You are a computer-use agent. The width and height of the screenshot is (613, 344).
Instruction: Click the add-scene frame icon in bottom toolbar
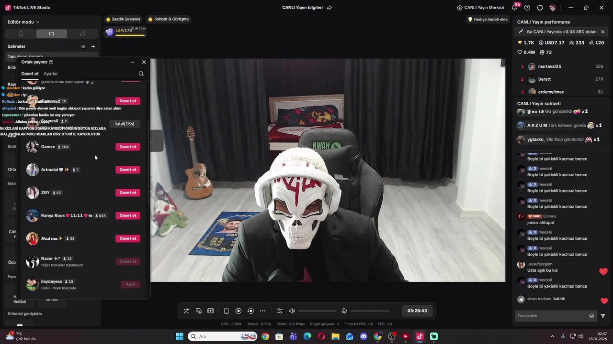pos(211,311)
